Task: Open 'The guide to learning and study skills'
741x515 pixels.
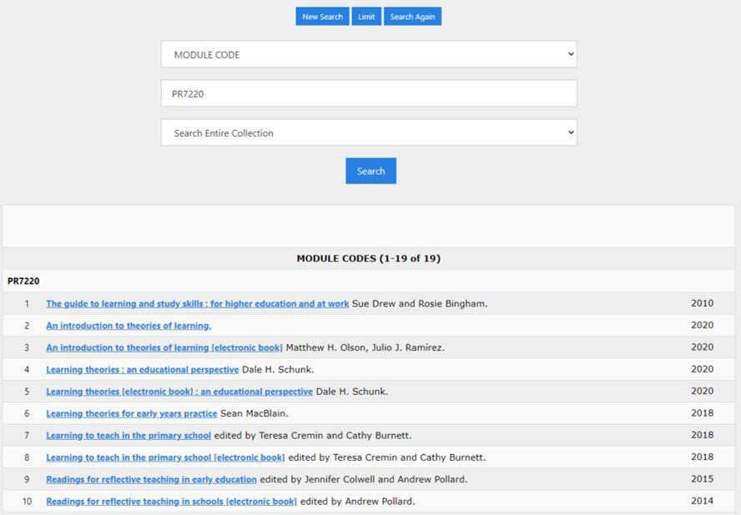Action: (x=198, y=303)
